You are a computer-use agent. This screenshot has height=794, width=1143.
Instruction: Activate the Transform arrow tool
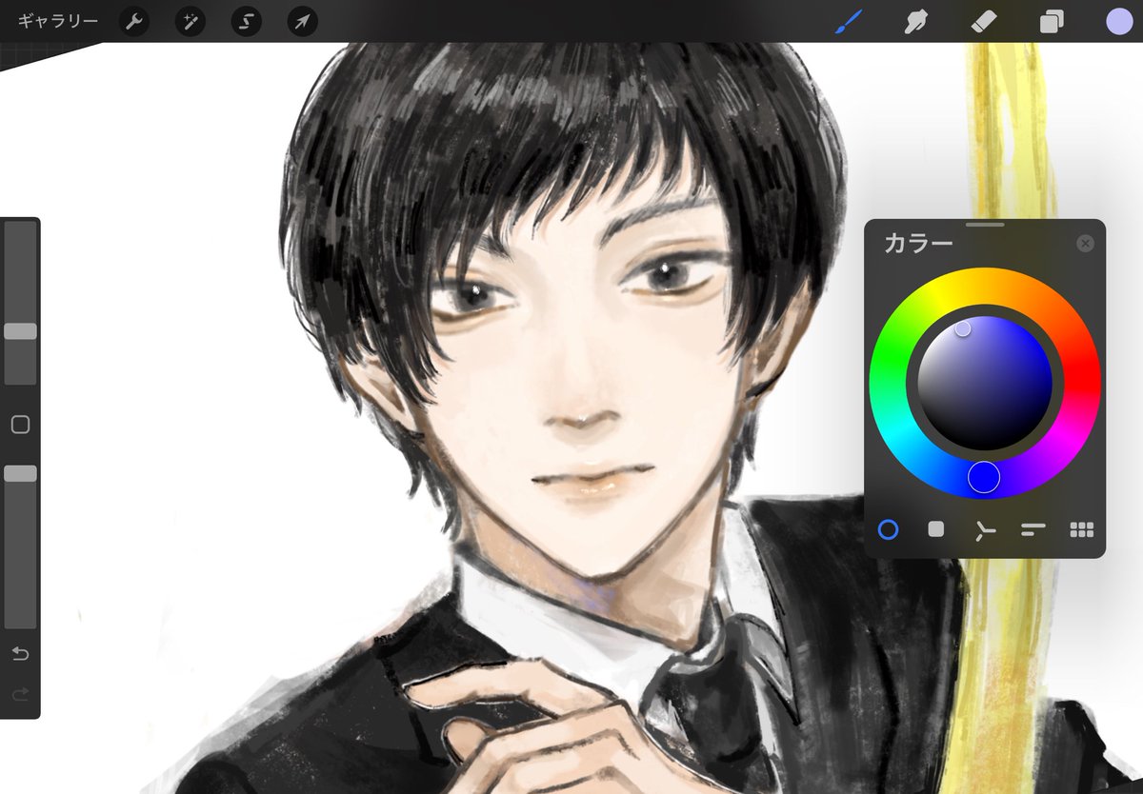[x=301, y=21]
